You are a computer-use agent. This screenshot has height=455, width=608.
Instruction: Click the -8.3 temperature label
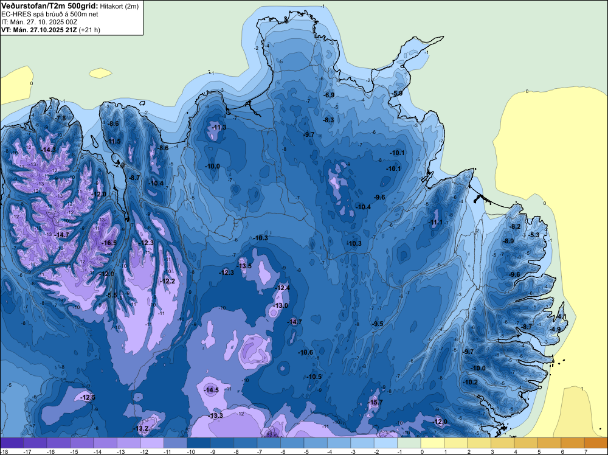click(x=328, y=120)
